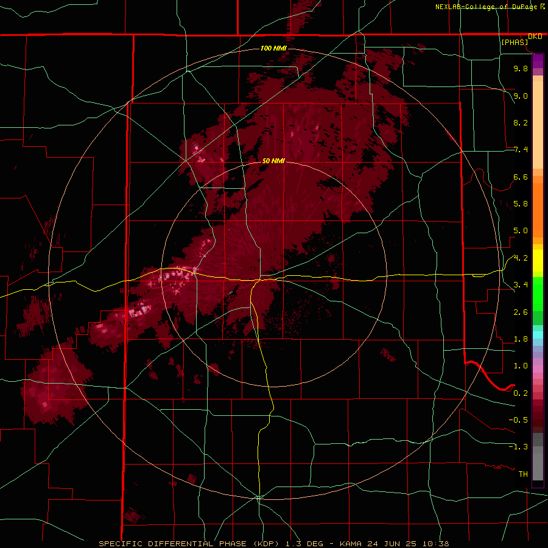
Task: Click the 9.0 value on the scale
Action: tap(521, 96)
